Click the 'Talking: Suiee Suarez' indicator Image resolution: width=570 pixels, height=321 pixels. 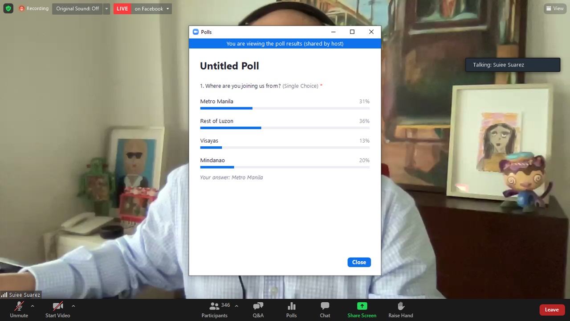(513, 65)
